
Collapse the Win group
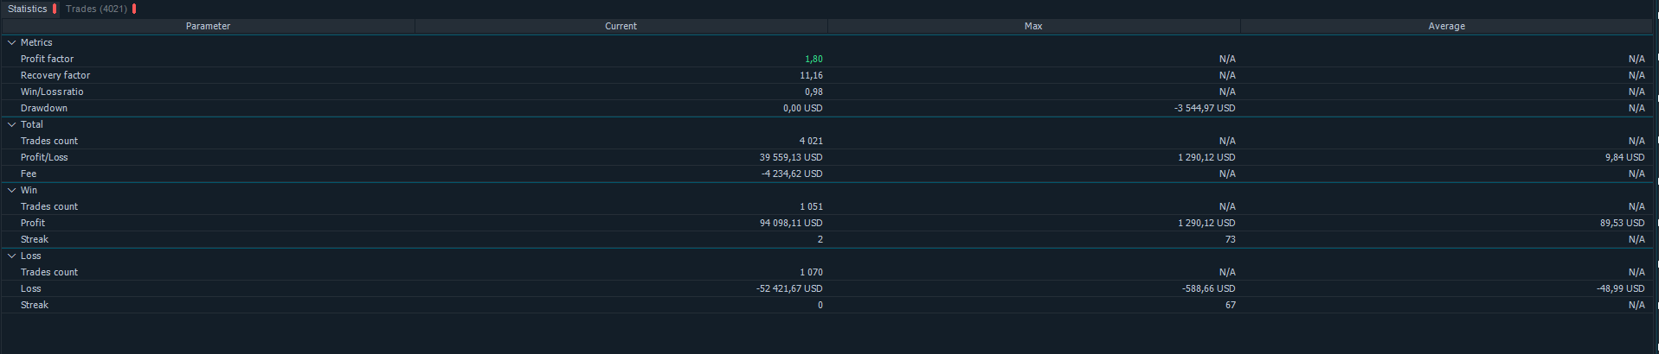click(12, 190)
